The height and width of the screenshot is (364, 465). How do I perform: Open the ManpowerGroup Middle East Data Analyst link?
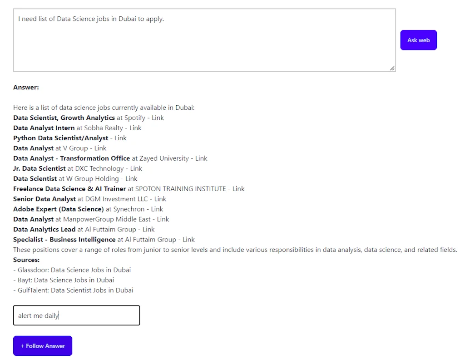(163, 219)
